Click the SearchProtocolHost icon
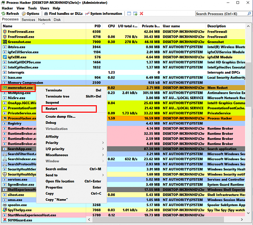The width and height of the screenshot is (253, 225). tap(5, 164)
